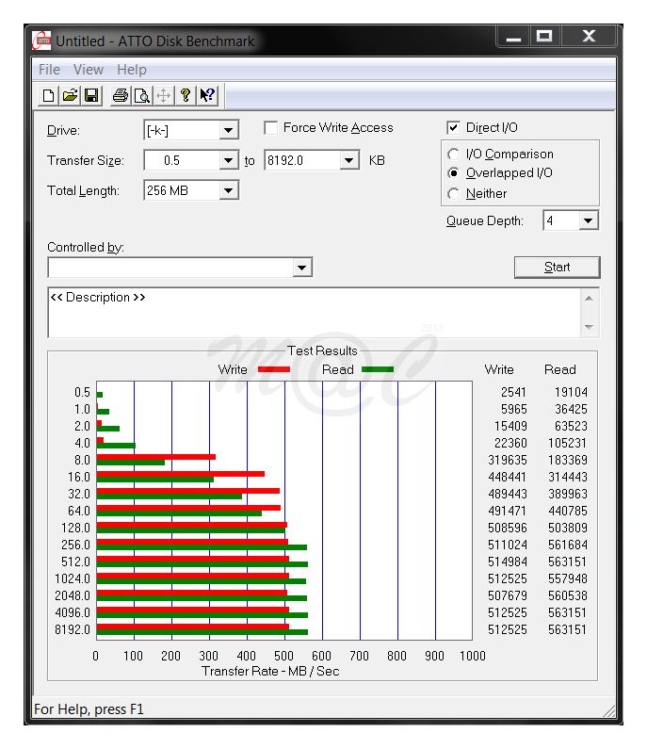Click the write value 507679
The height and width of the screenshot is (749, 647).
pos(507,595)
